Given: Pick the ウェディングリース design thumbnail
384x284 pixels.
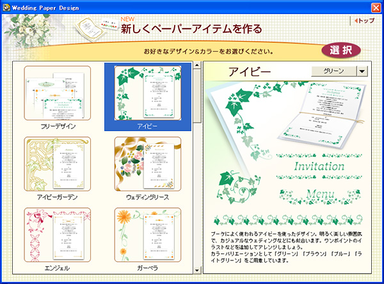Looking at the screenshot, I should click(148, 164).
